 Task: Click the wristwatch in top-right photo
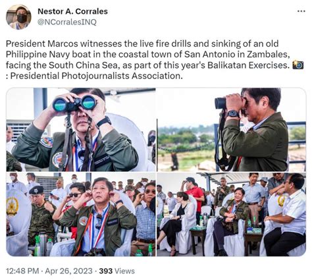click(x=232, y=114)
